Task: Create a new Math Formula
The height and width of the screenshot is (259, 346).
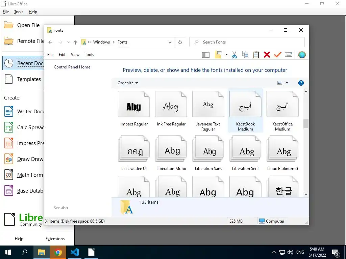Action: (x=23, y=175)
